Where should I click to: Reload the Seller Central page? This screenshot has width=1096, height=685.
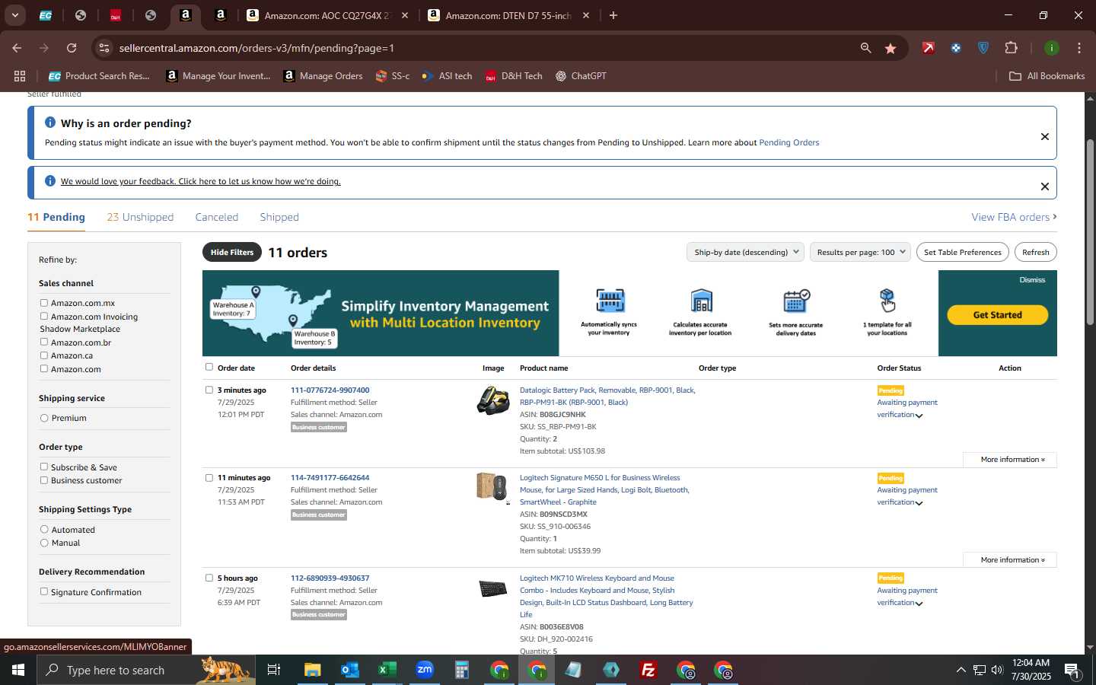tap(72, 48)
